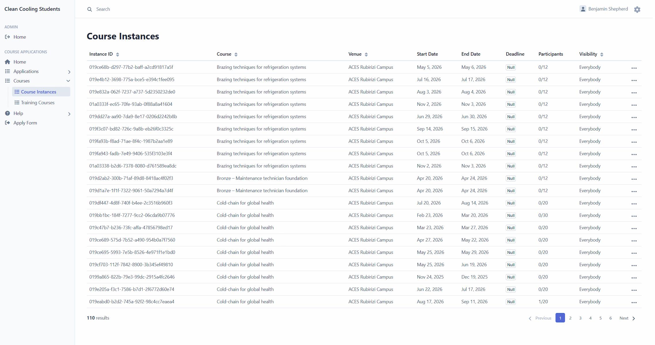Jump to results page 6
The image size is (655, 345).
pos(610,318)
